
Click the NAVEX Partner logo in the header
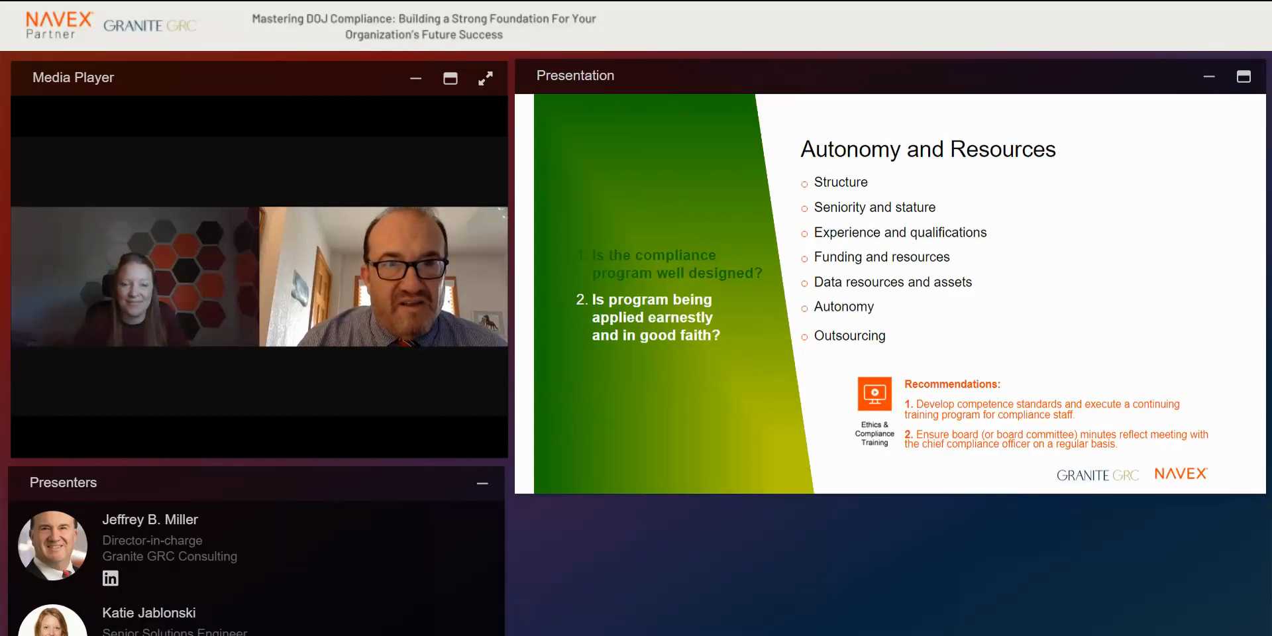pos(59,25)
